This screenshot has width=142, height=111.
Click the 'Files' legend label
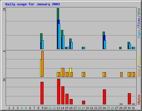[x=139, y=22]
